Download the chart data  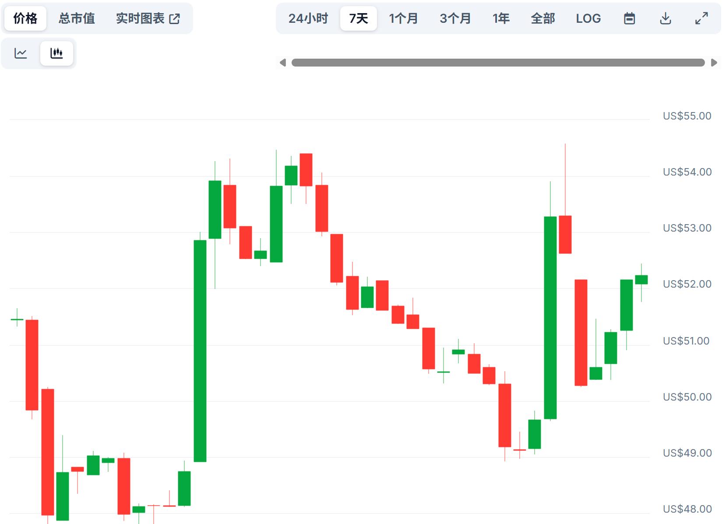coord(665,18)
